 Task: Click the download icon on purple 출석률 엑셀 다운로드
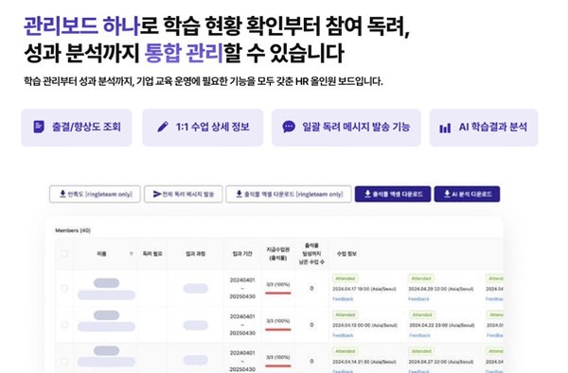pos(367,195)
